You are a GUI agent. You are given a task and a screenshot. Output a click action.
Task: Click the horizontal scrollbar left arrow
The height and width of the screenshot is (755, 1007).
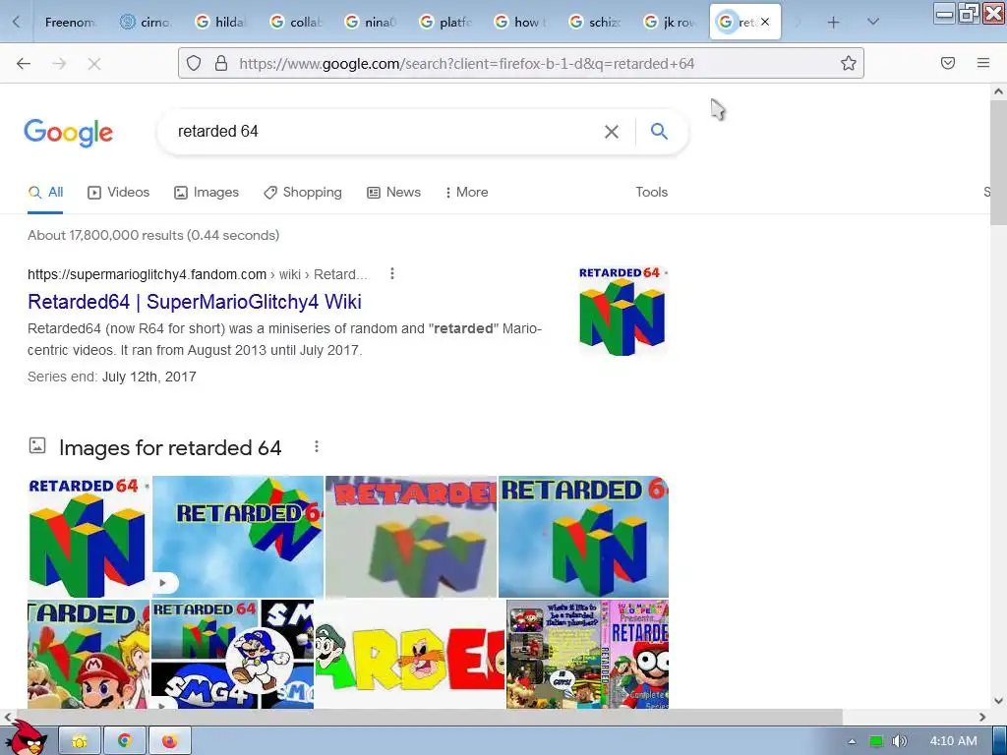(7, 717)
